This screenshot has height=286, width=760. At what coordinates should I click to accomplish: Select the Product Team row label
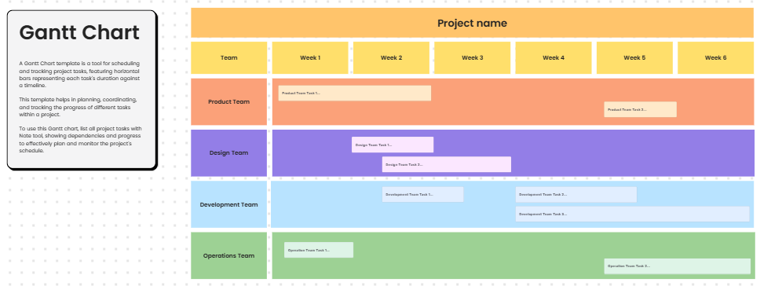tap(228, 102)
